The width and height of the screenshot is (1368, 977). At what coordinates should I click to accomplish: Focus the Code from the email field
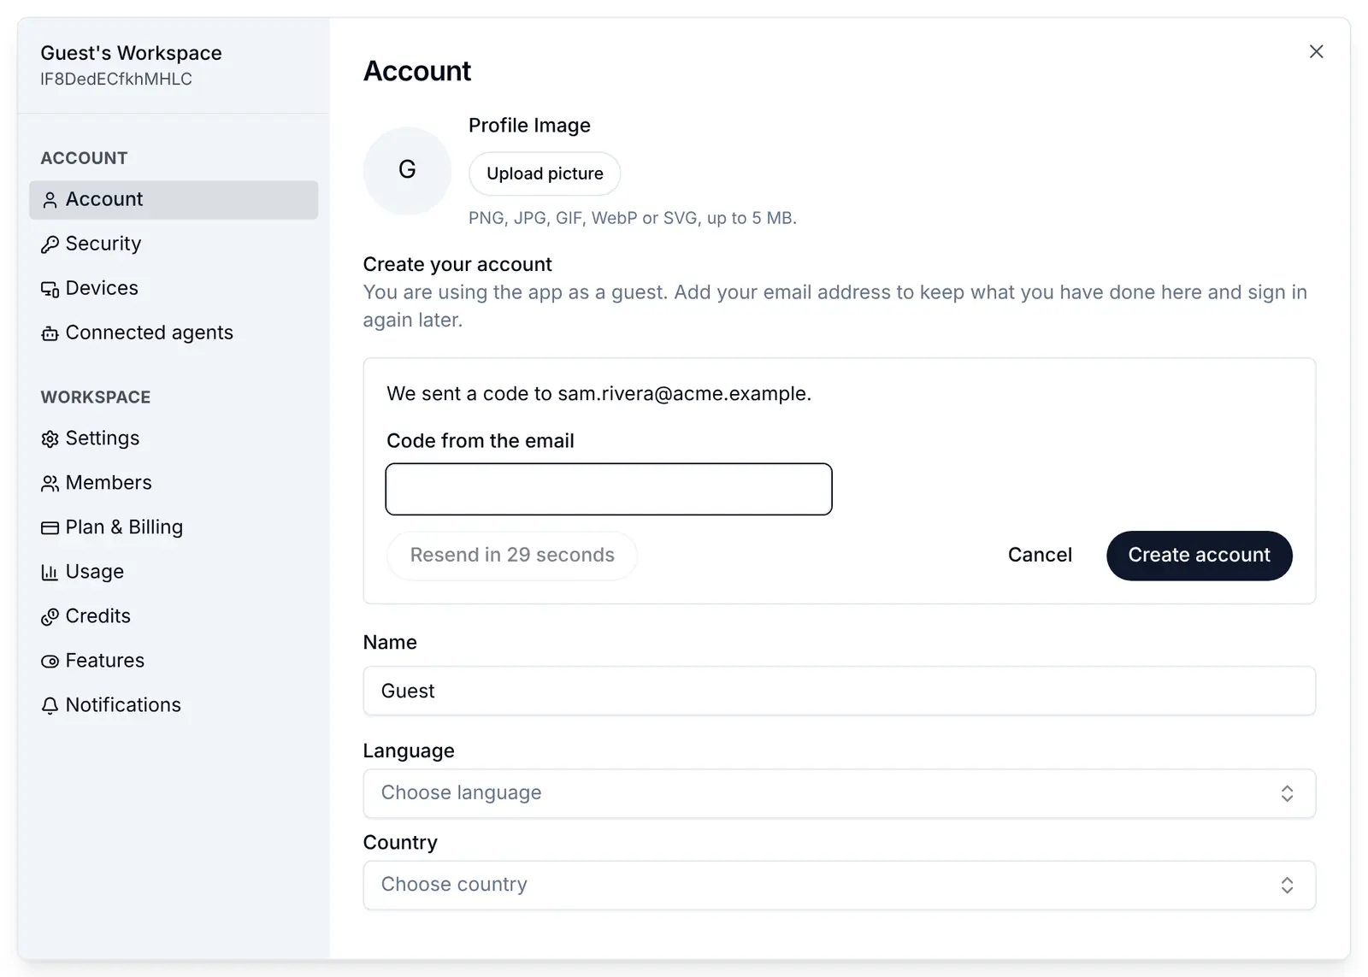click(x=609, y=489)
